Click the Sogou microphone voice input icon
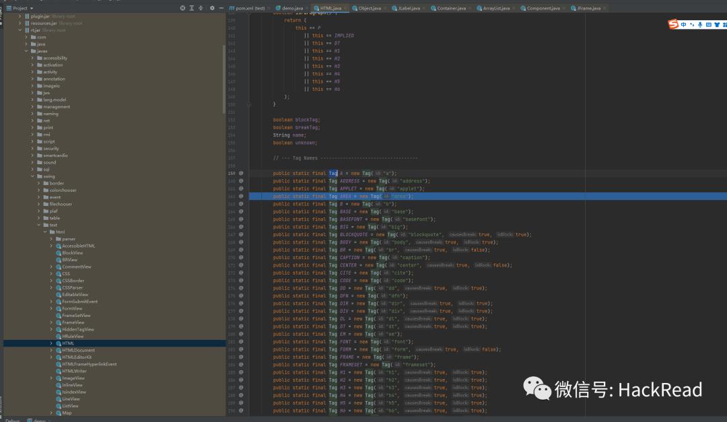 [x=700, y=25]
